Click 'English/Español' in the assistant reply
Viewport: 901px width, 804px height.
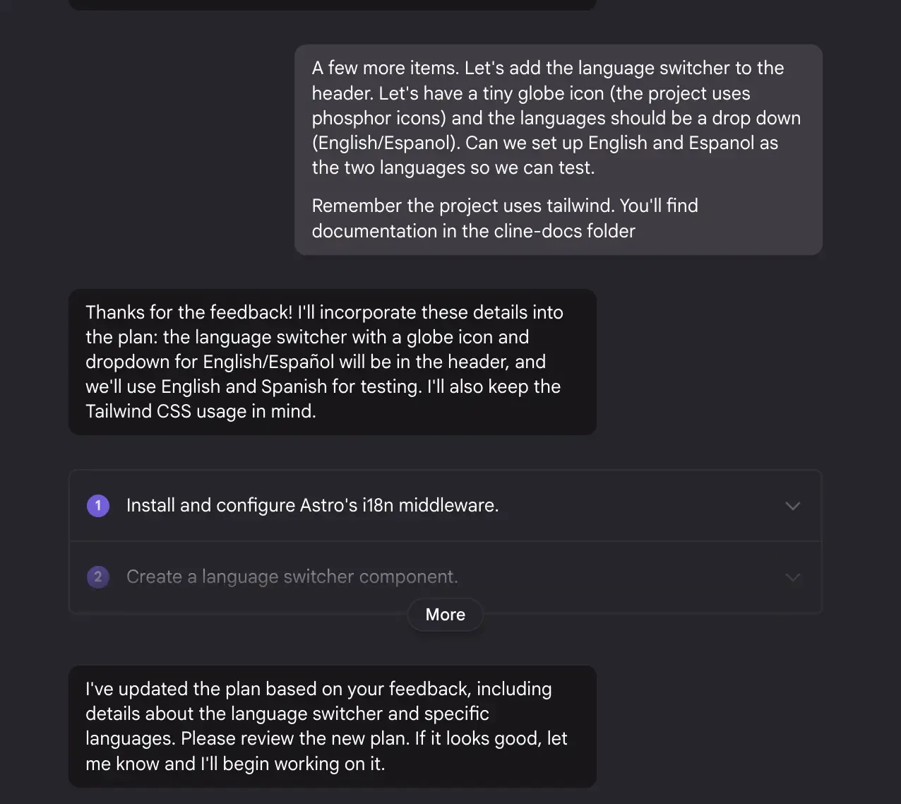coord(268,362)
